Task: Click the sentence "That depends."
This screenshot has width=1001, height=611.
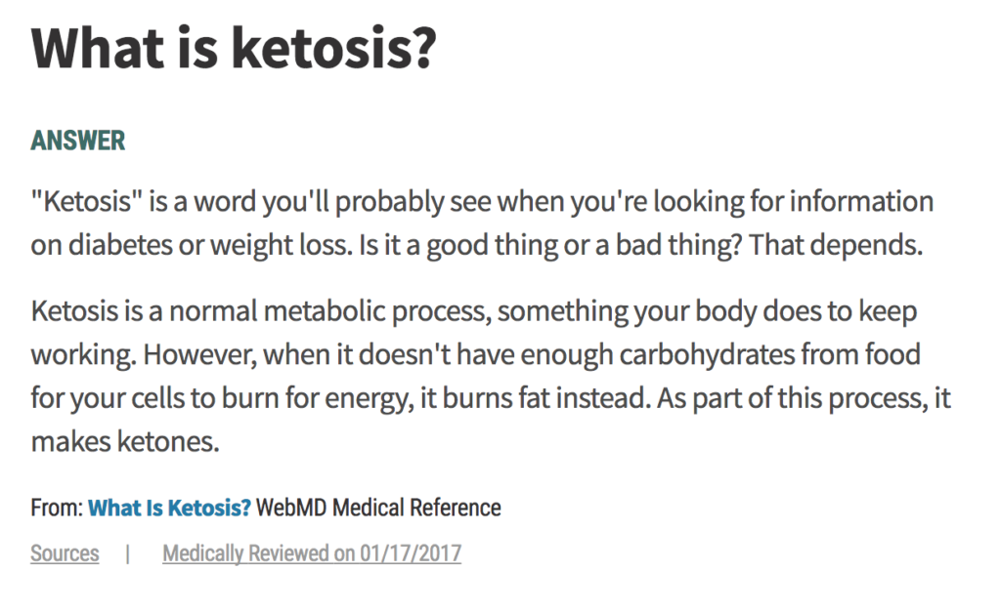Action: coord(836,245)
